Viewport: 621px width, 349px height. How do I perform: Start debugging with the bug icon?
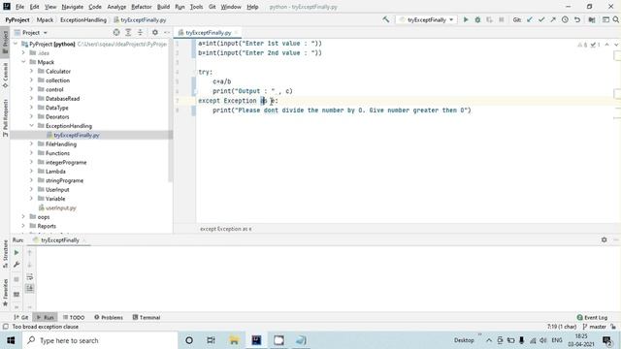click(x=477, y=19)
